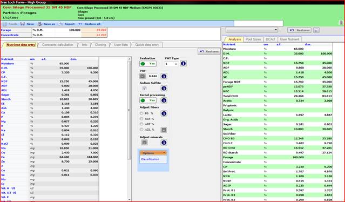Select the NDF % radio button
The width and height of the screenshot is (345, 202).
[x=141, y=119]
